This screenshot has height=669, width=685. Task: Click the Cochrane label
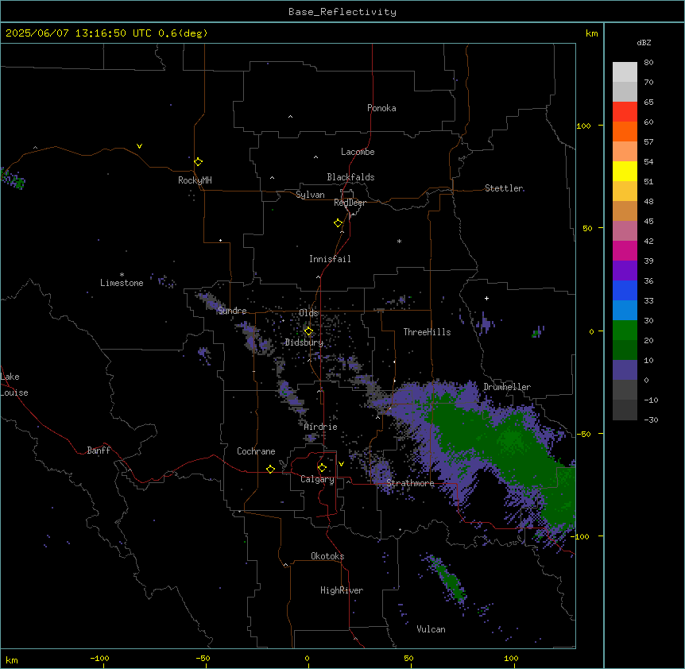point(256,451)
